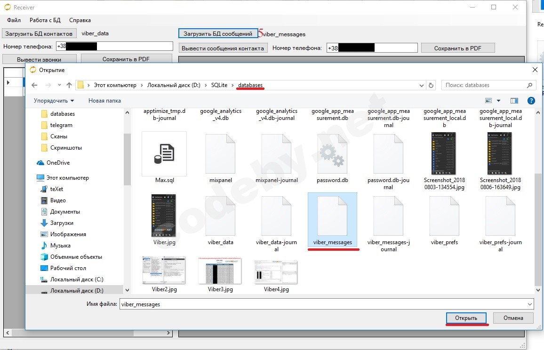Open the Упорядочить dropdown menu
This screenshot has height=350, width=544.
click(54, 101)
